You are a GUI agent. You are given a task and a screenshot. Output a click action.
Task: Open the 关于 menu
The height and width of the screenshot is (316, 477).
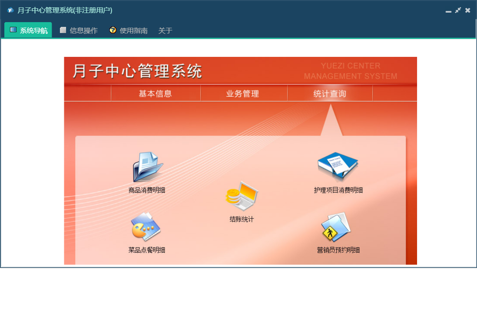[x=165, y=30]
